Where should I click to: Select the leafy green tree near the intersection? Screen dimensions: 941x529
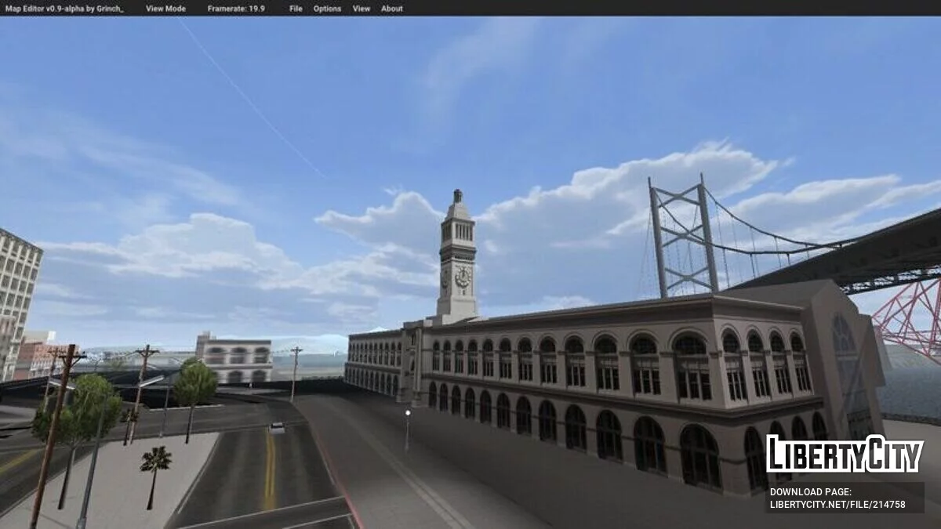click(x=194, y=384)
